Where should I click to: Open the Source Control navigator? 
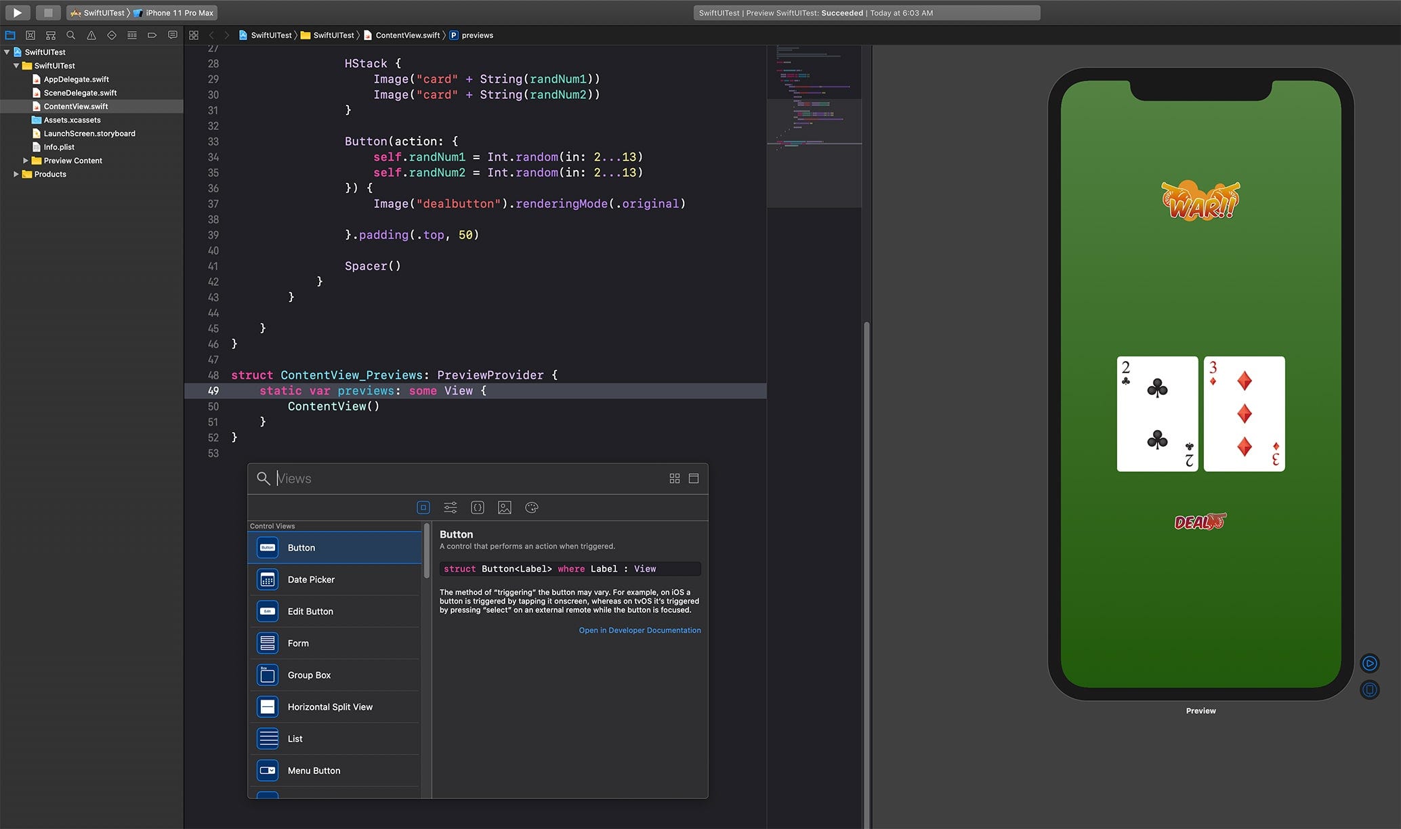point(30,35)
